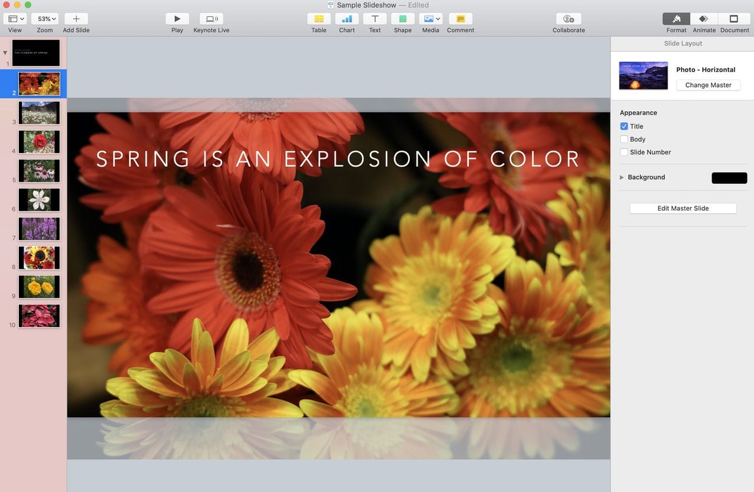
Task: Switch to the Animate inspector tab
Action: (x=704, y=19)
